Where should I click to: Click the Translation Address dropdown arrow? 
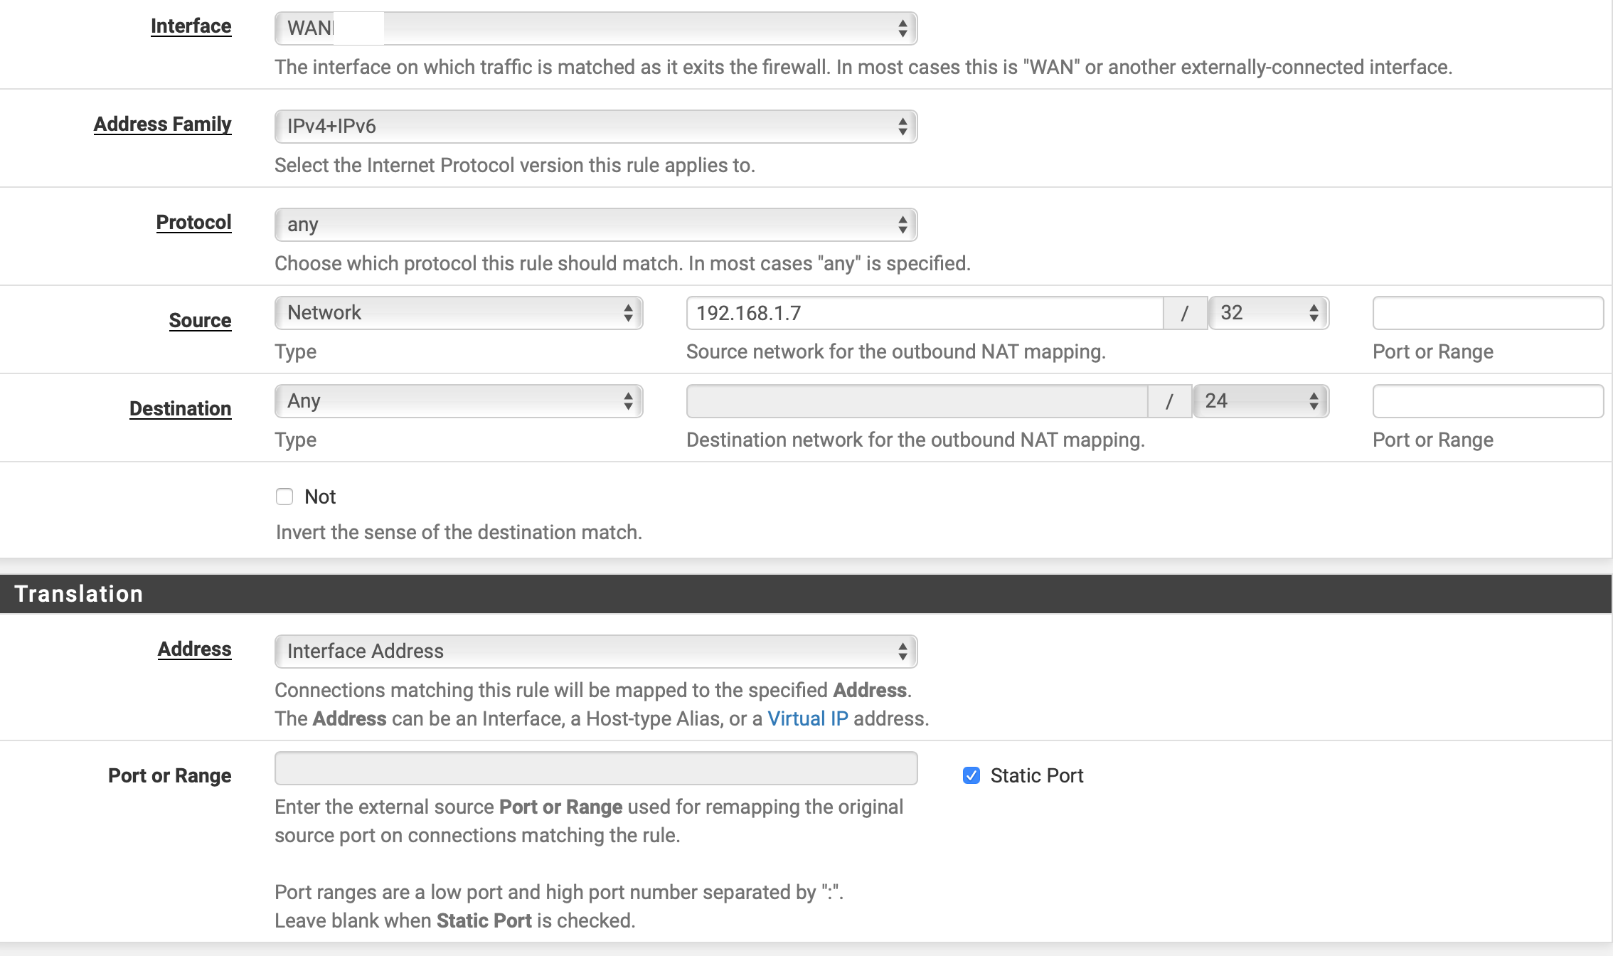click(x=902, y=651)
